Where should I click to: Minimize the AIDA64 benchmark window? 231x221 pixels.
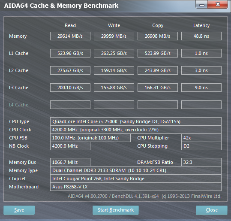point(202,5)
